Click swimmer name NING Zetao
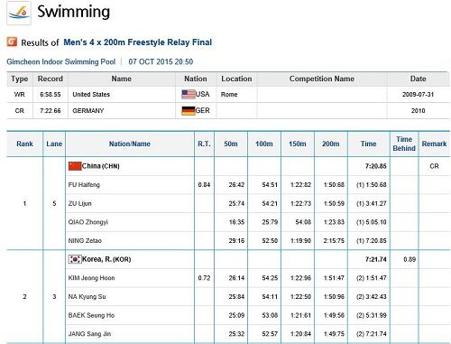The image size is (451, 344). click(85, 241)
